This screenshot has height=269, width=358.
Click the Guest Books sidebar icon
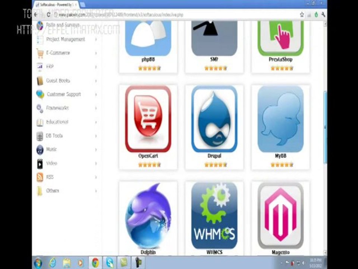coord(40,81)
